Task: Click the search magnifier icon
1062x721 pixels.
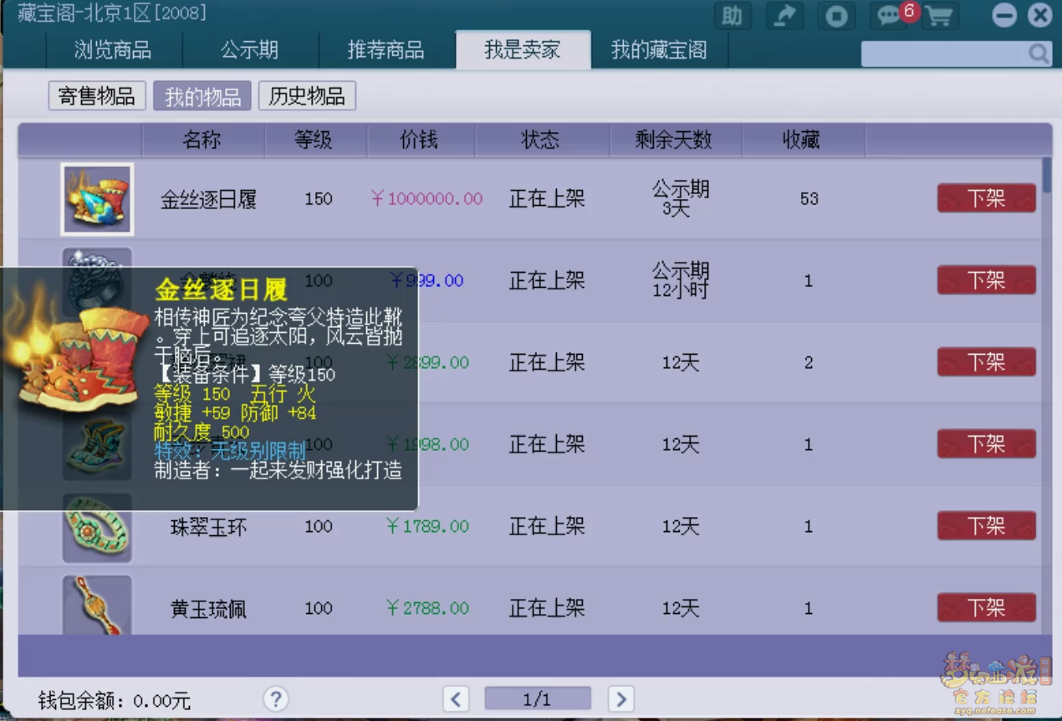Action: pos(1038,54)
